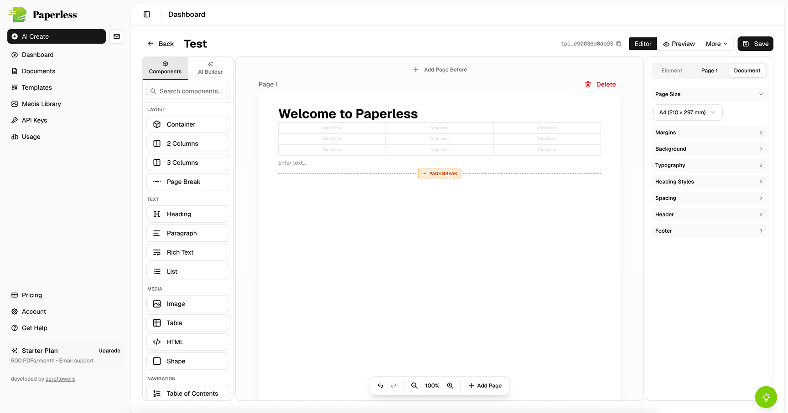This screenshot has width=788, height=413.
Task: Expand the Typography settings section
Action: point(709,165)
